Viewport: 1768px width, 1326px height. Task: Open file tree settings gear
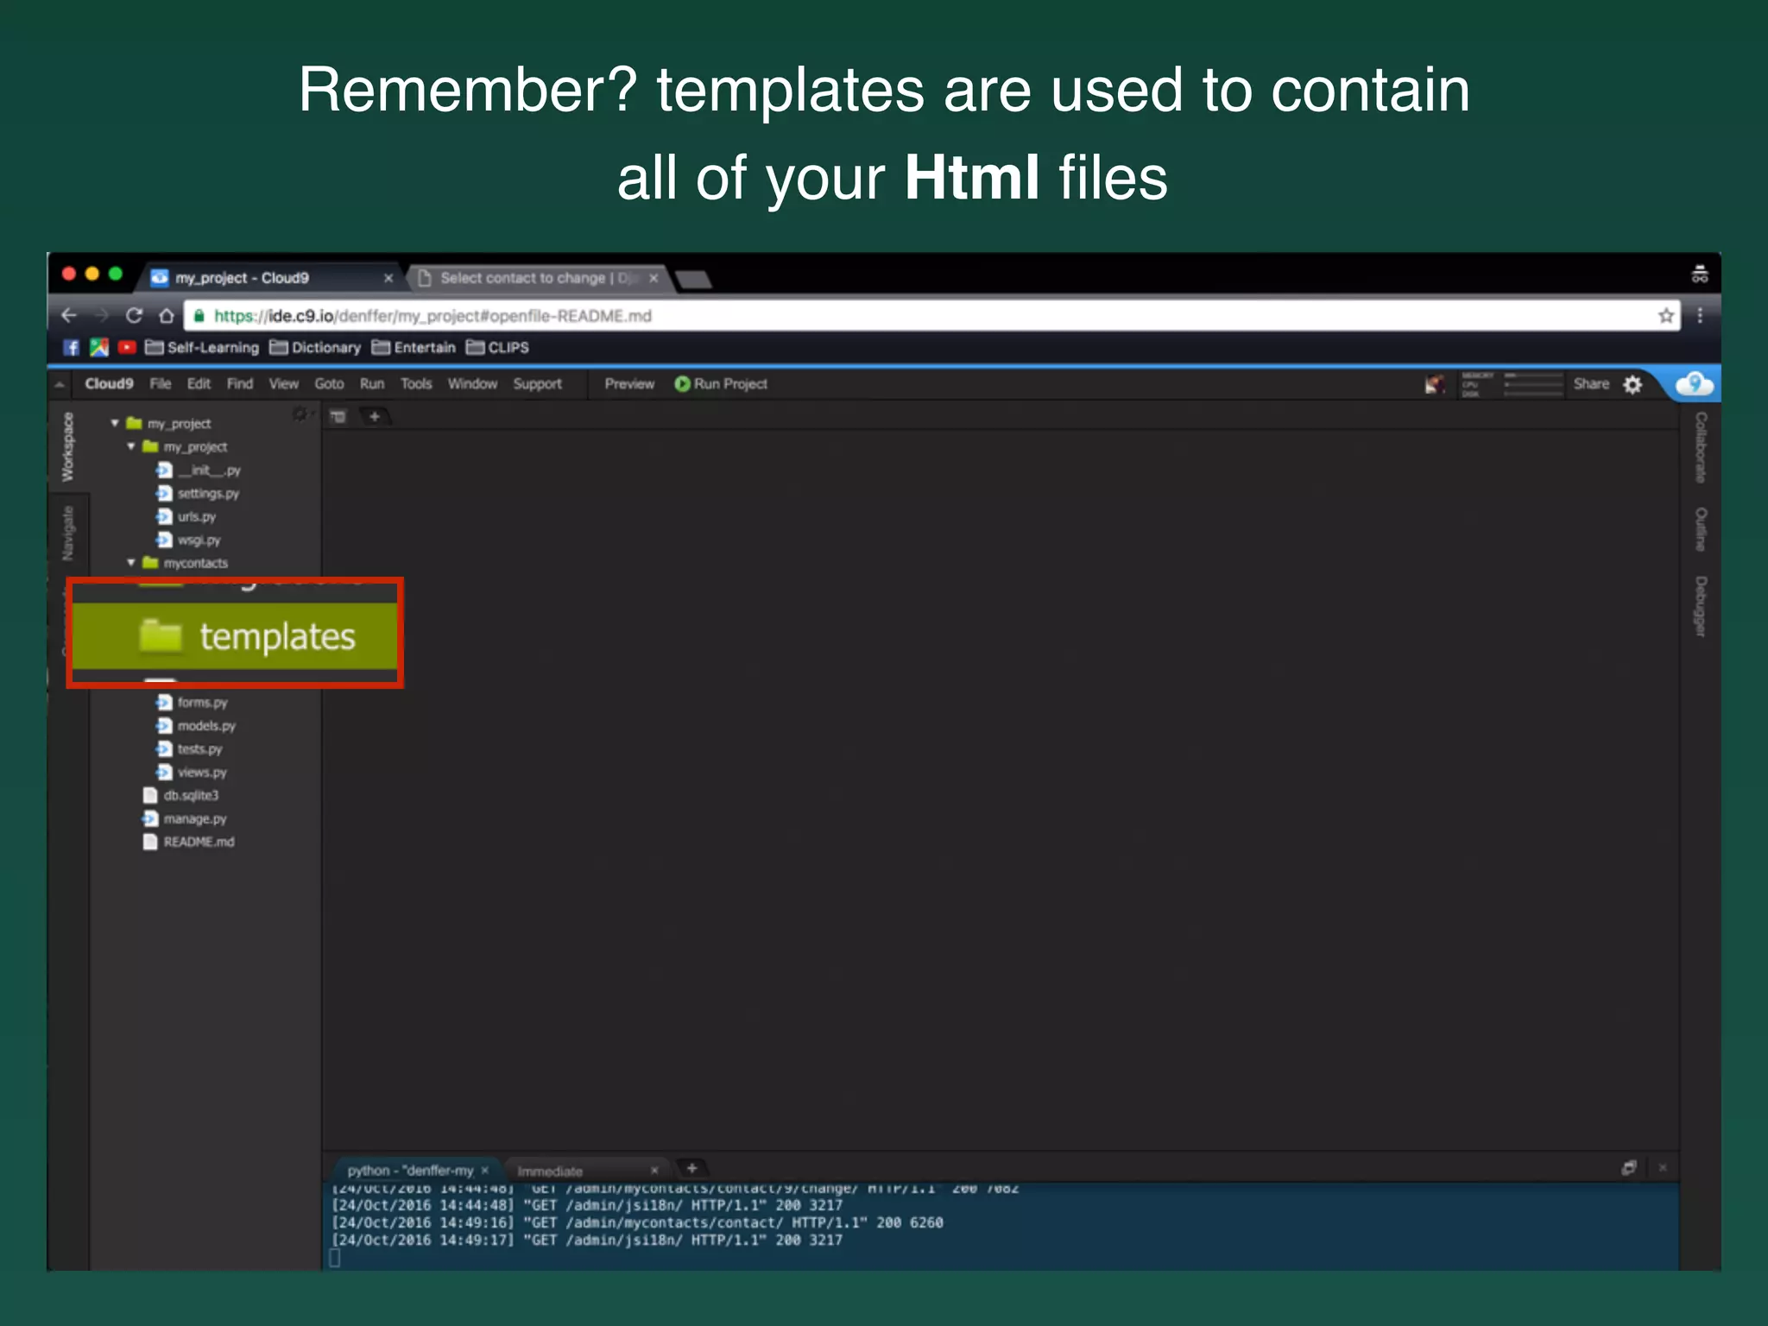pyautogui.click(x=299, y=415)
